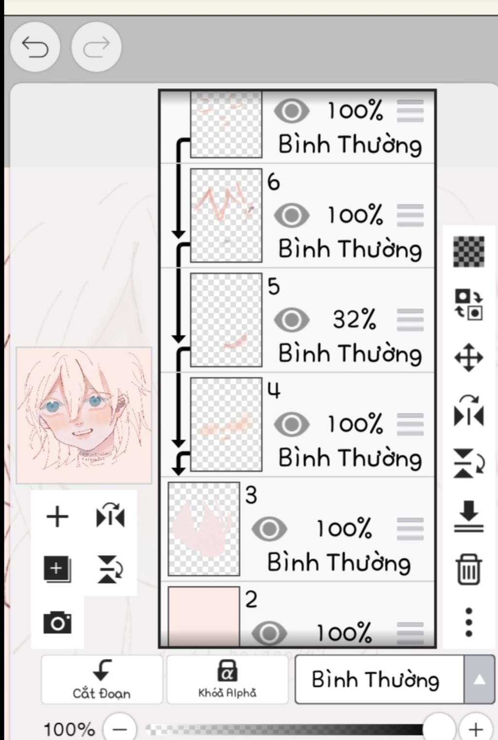This screenshot has height=740, width=498.
Task: Select the layer 2 pink thumbnail
Action: [204, 616]
